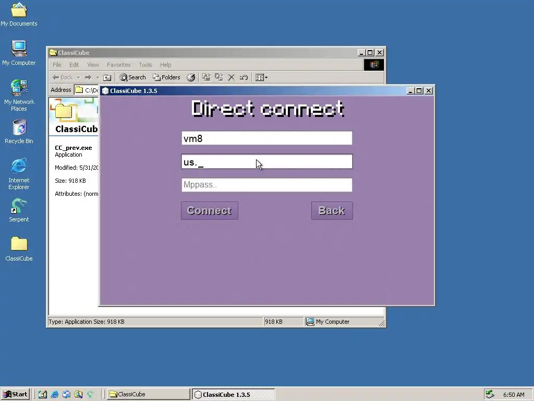
Task: Click the Delete (X) toolbar icon
Action: click(231, 77)
